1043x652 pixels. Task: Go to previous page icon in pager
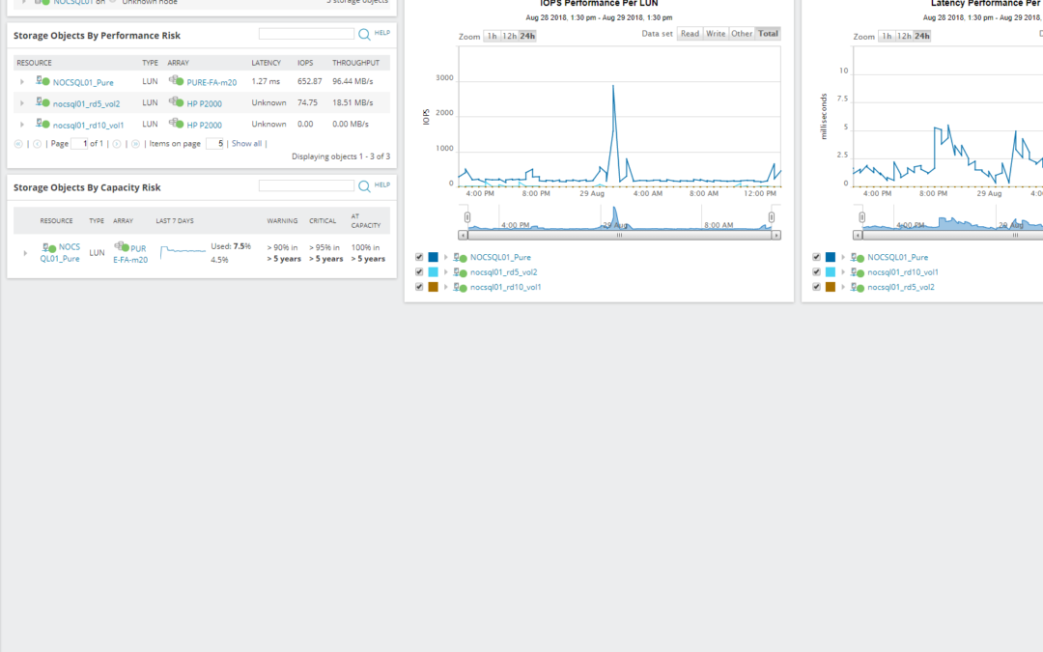tap(38, 144)
